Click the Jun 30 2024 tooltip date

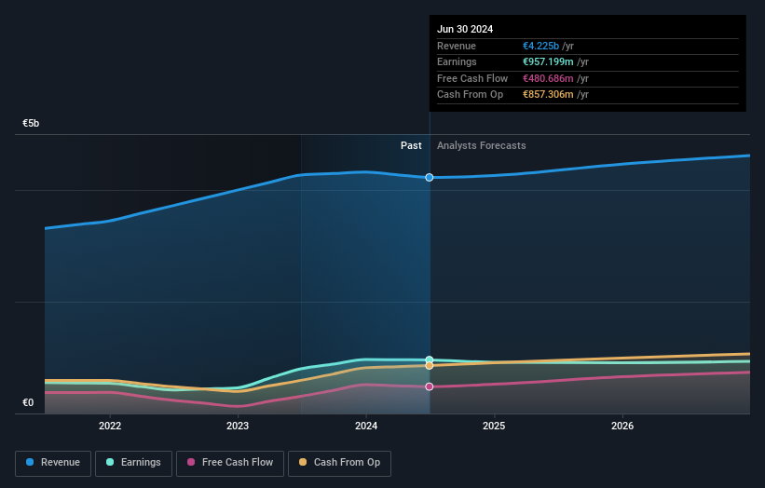(465, 29)
